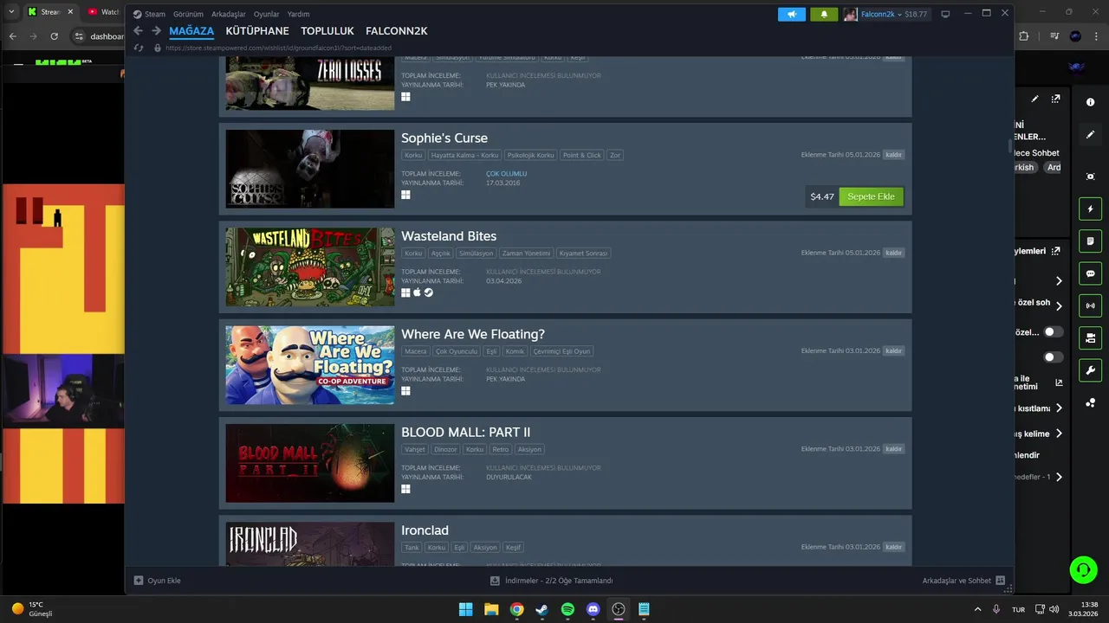Viewport: 1109px width, 623px height.
Task: Open the FALCONN2K profile tab
Action: tap(397, 31)
